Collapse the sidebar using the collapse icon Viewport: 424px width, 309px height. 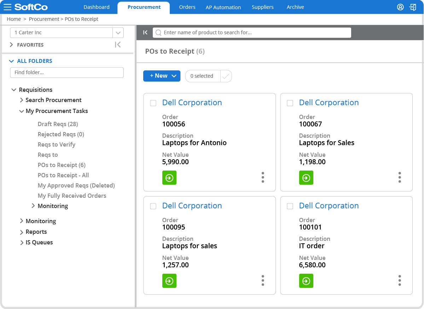(x=145, y=32)
